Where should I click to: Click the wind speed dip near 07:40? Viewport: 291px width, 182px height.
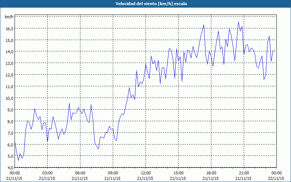coord(98,149)
